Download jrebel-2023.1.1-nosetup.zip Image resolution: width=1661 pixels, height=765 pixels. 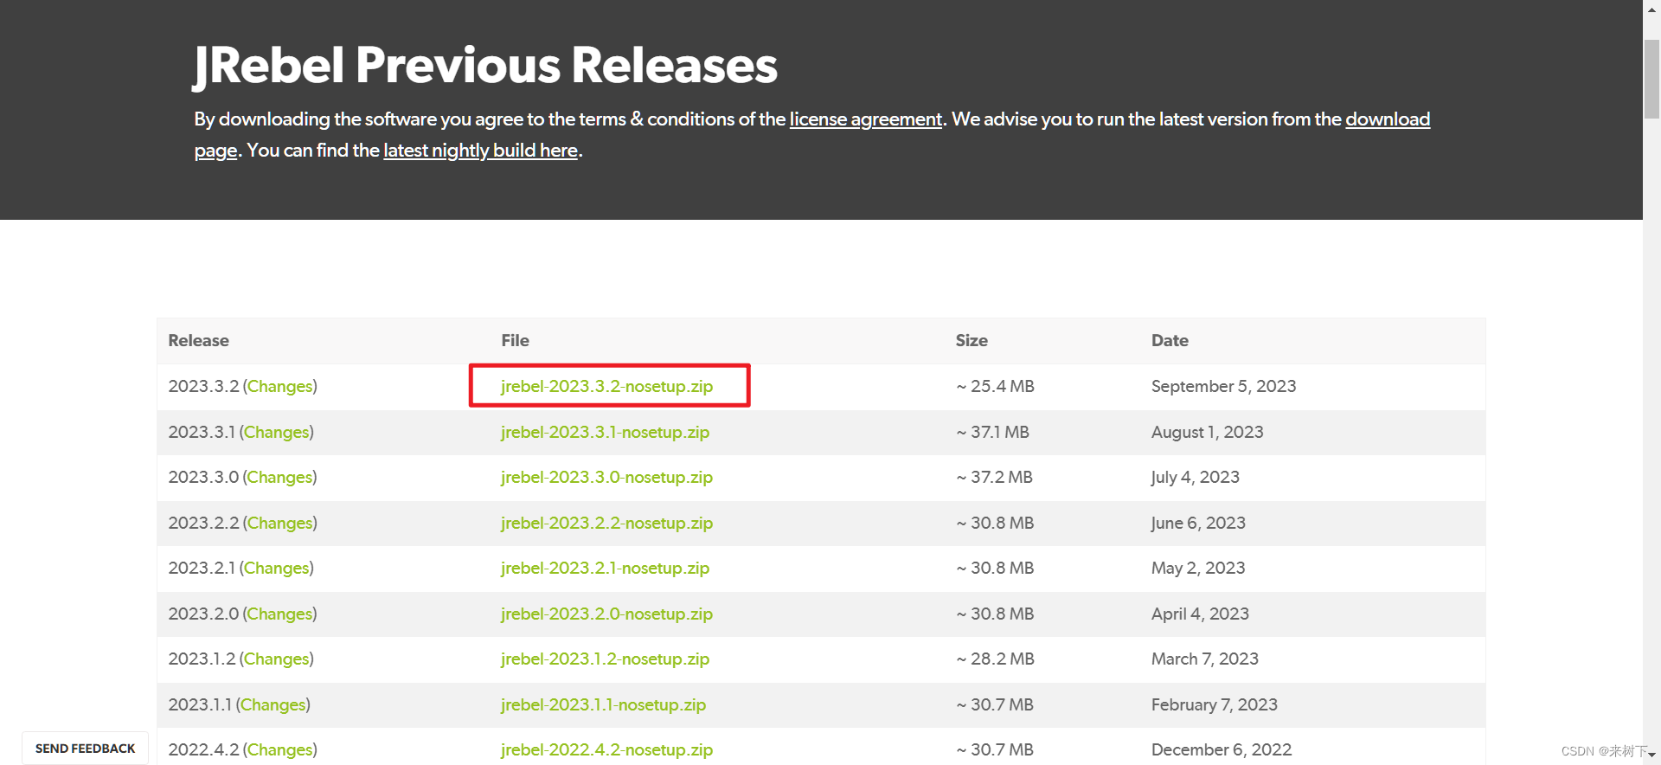point(603,704)
